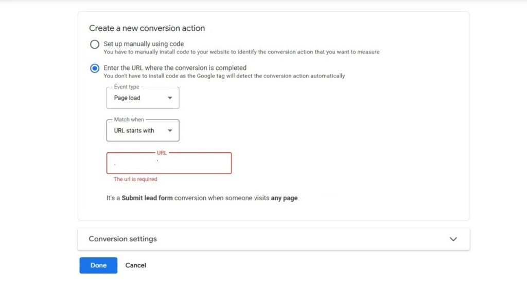This screenshot has height=290, width=527.
Task: Click "Enter the URL where the conversion is completed" label
Action: click(x=175, y=68)
